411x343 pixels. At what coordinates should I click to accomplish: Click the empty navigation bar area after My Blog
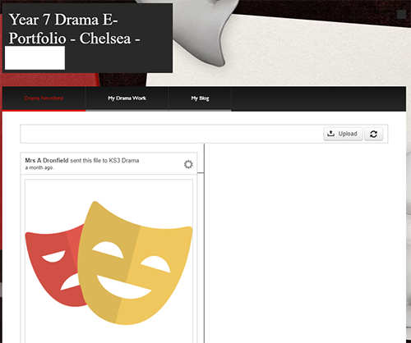(x=319, y=98)
